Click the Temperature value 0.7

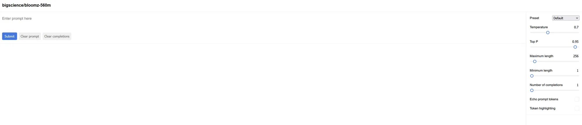tap(576, 27)
